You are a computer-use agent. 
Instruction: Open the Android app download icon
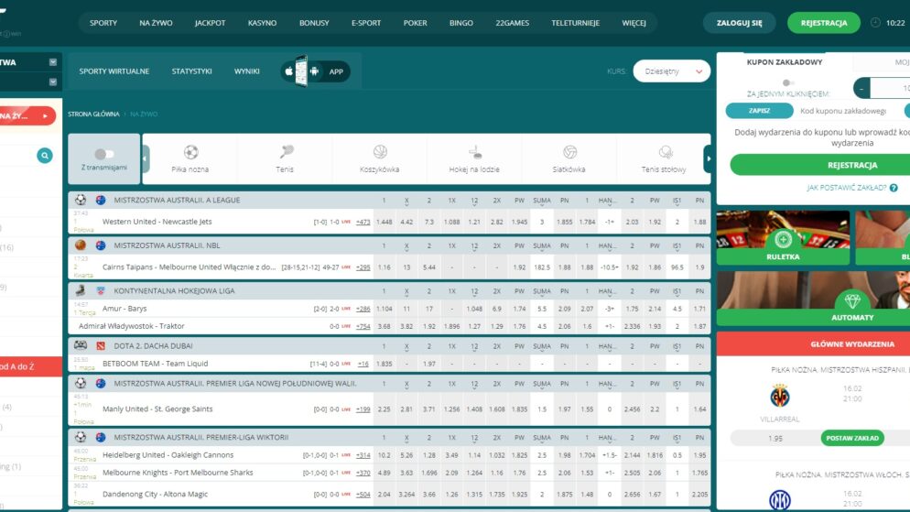pyautogui.click(x=315, y=71)
